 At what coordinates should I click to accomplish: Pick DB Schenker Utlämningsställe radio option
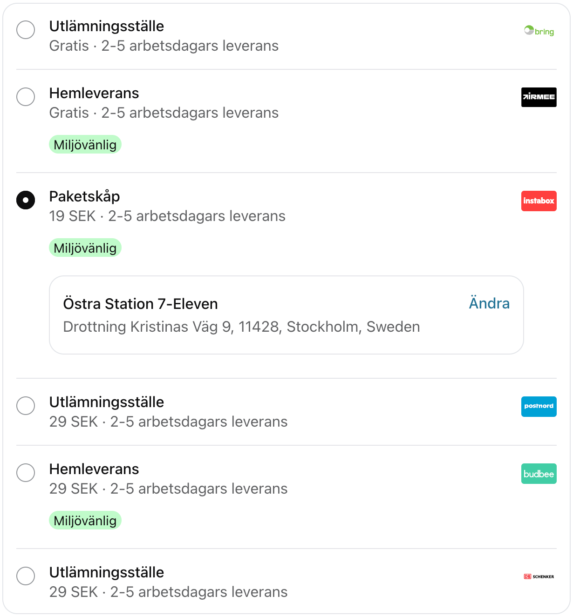[x=26, y=576]
